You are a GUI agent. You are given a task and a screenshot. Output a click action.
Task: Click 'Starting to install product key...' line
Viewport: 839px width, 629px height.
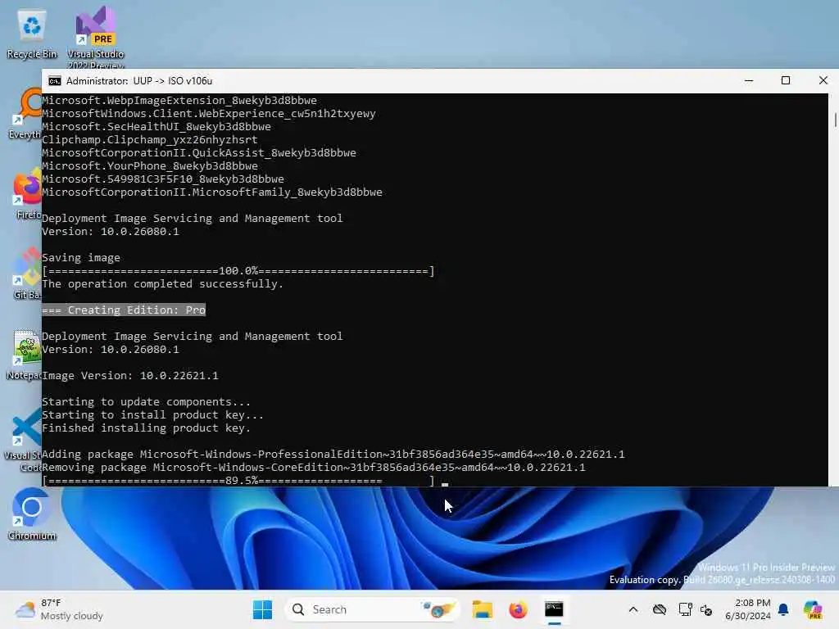pos(152,415)
